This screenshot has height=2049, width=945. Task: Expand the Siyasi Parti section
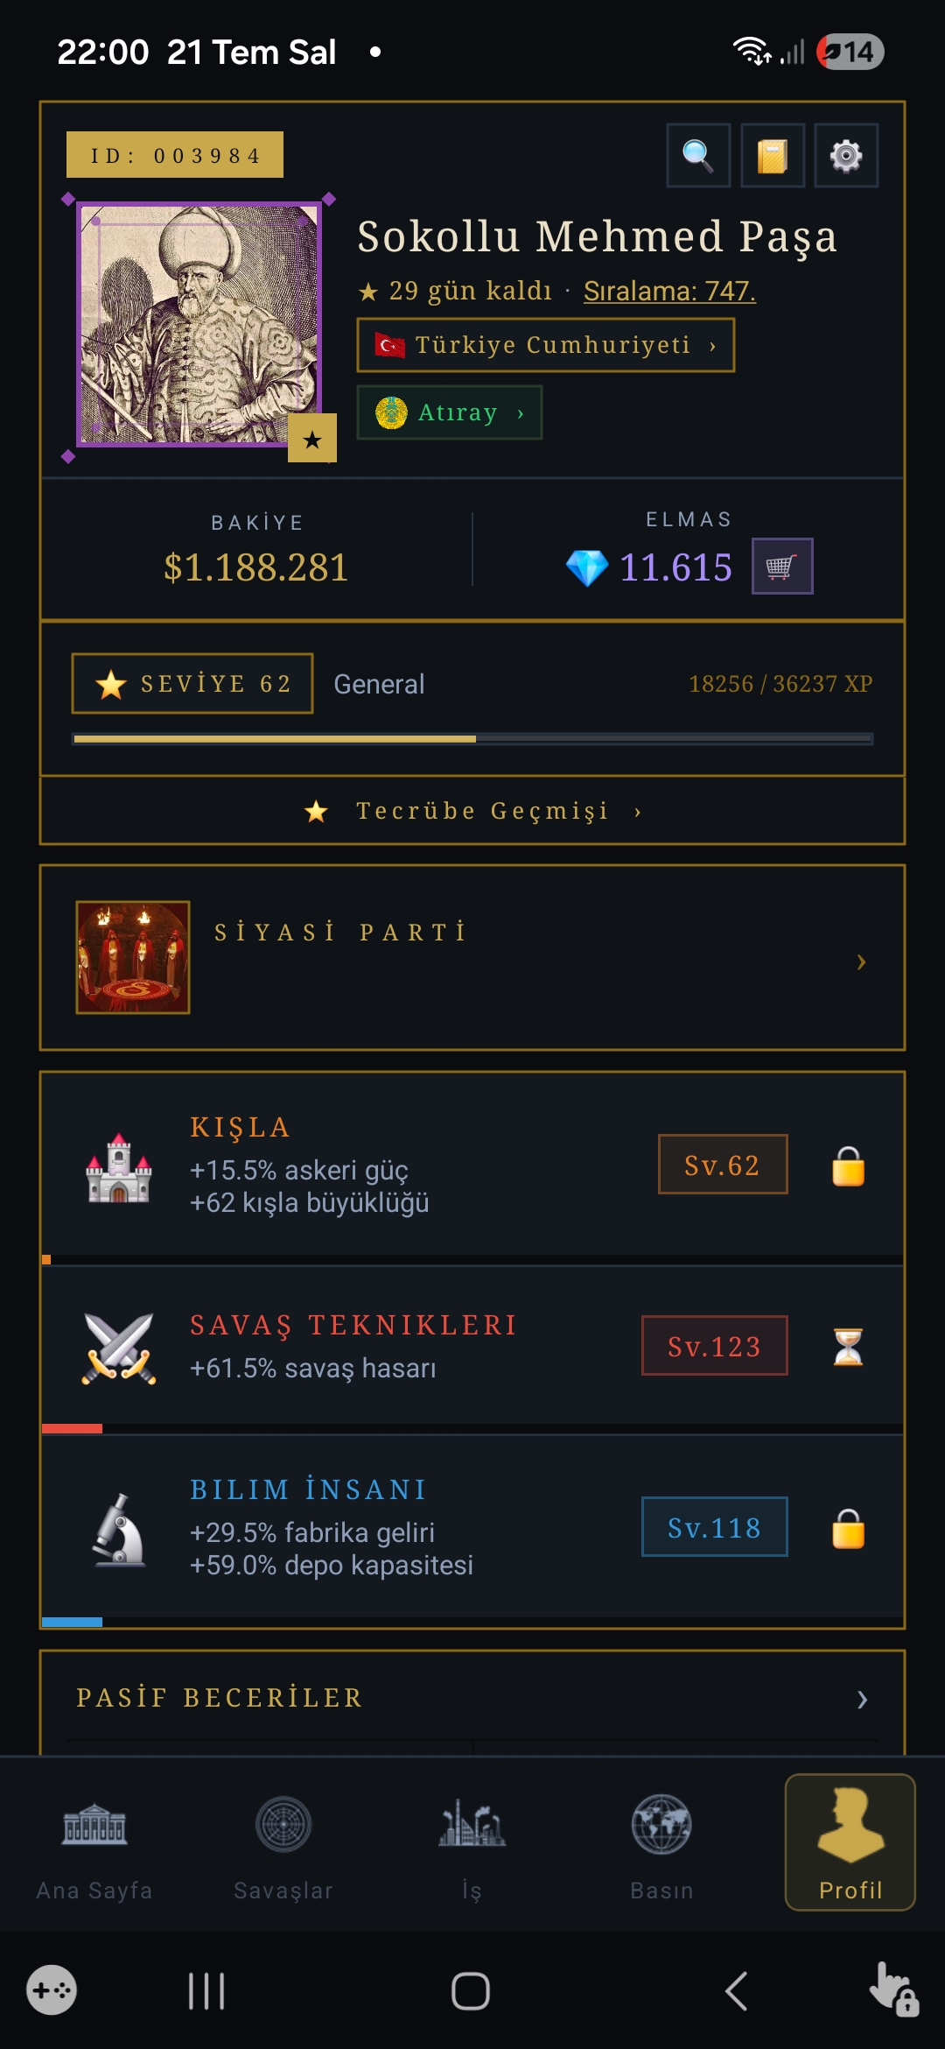click(x=472, y=958)
